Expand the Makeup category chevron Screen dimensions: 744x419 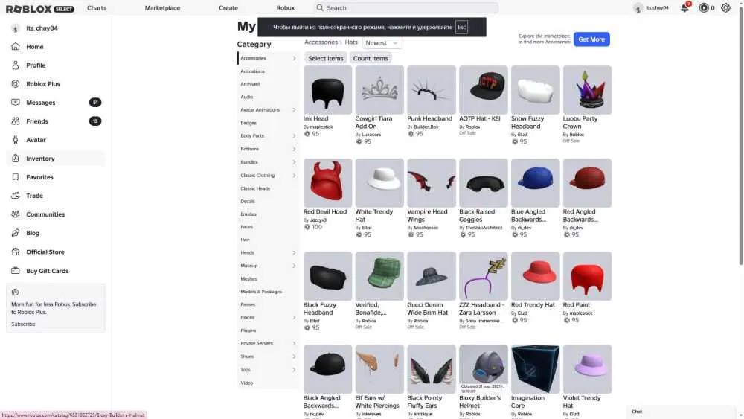coord(294,266)
